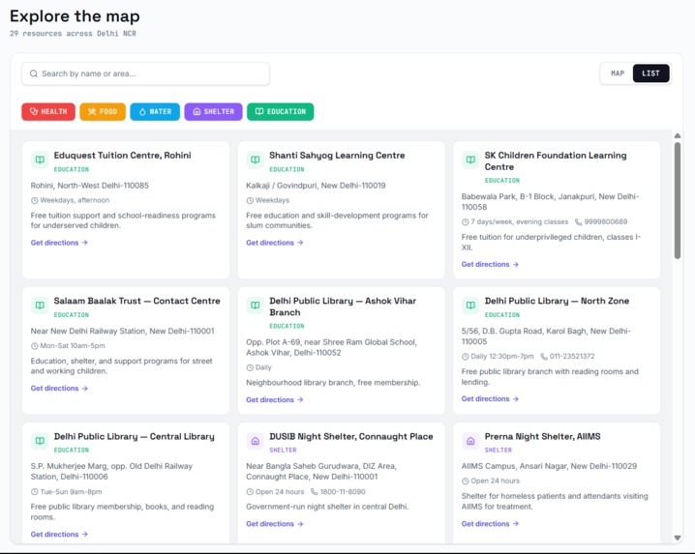Get directions to Eduquest Tuition Centre
Image resolution: width=695 pixels, height=554 pixels.
coord(59,243)
